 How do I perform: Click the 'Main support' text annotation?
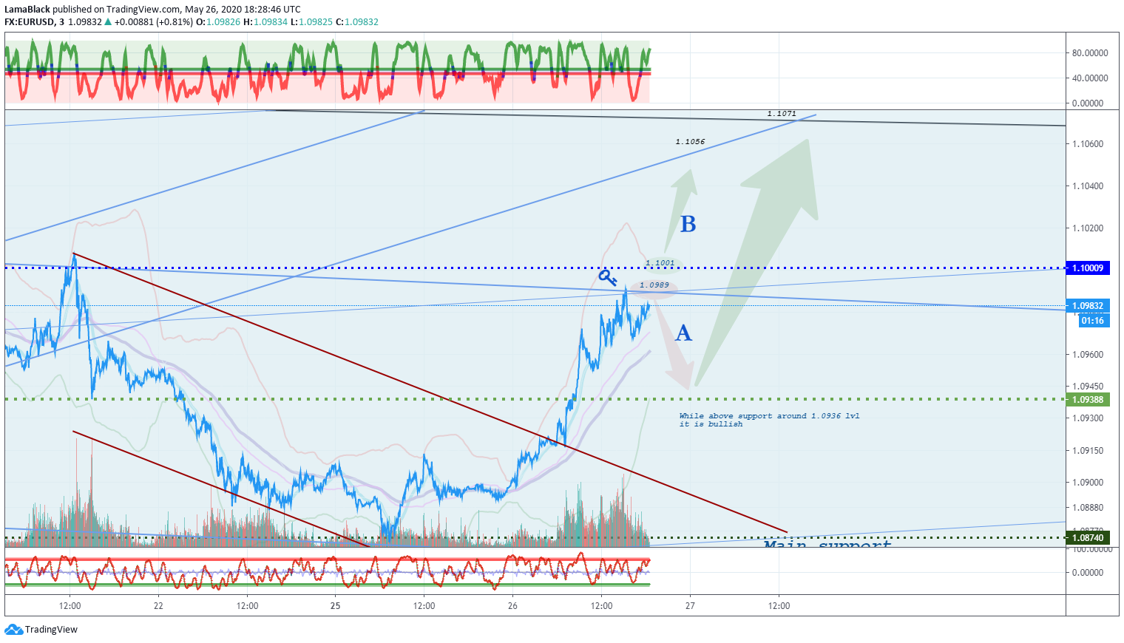[827, 543]
